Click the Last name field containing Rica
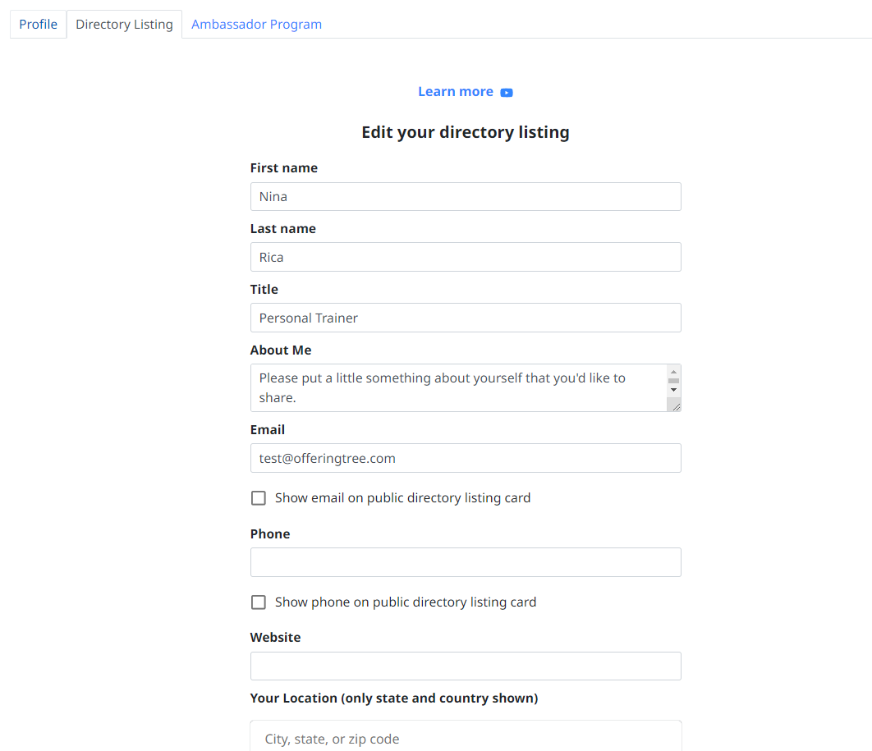 [466, 258]
